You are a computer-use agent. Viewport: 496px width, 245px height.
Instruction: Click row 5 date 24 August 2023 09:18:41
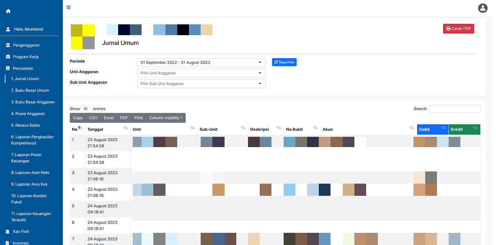102,209
